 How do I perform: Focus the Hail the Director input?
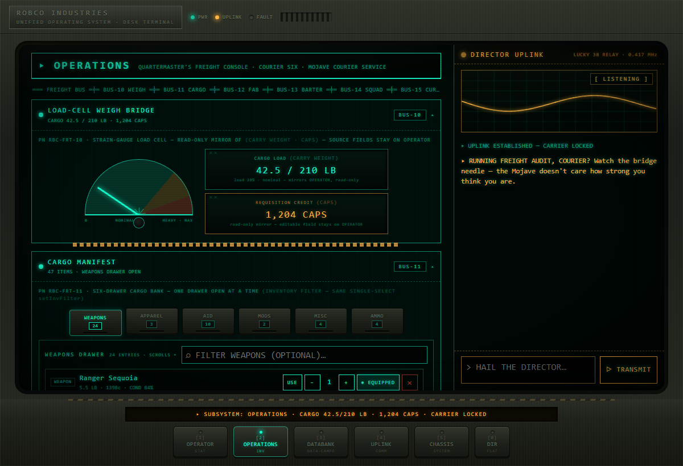click(528, 369)
